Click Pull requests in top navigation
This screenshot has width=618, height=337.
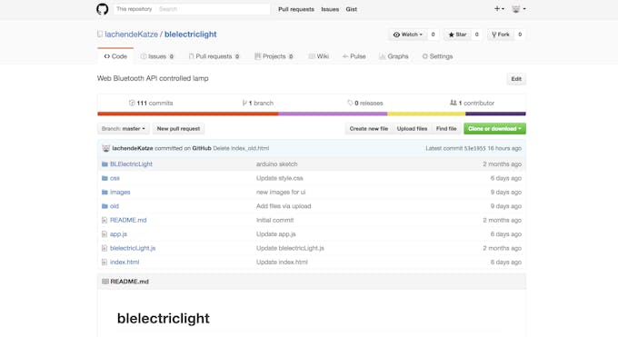tap(296, 9)
